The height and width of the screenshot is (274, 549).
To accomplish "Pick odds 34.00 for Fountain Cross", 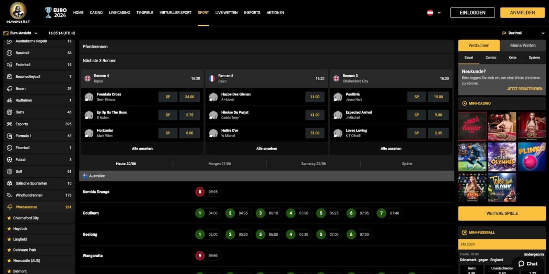I will pyautogui.click(x=189, y=97).
